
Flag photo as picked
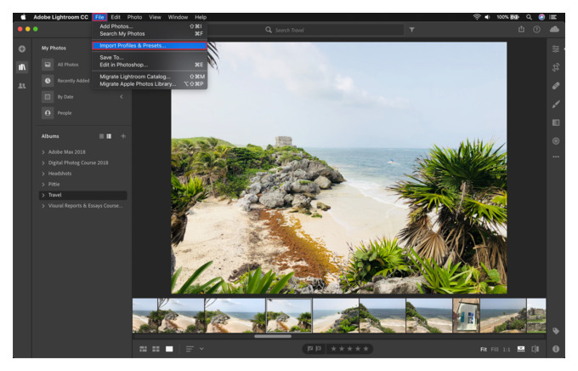coord(309,349)
